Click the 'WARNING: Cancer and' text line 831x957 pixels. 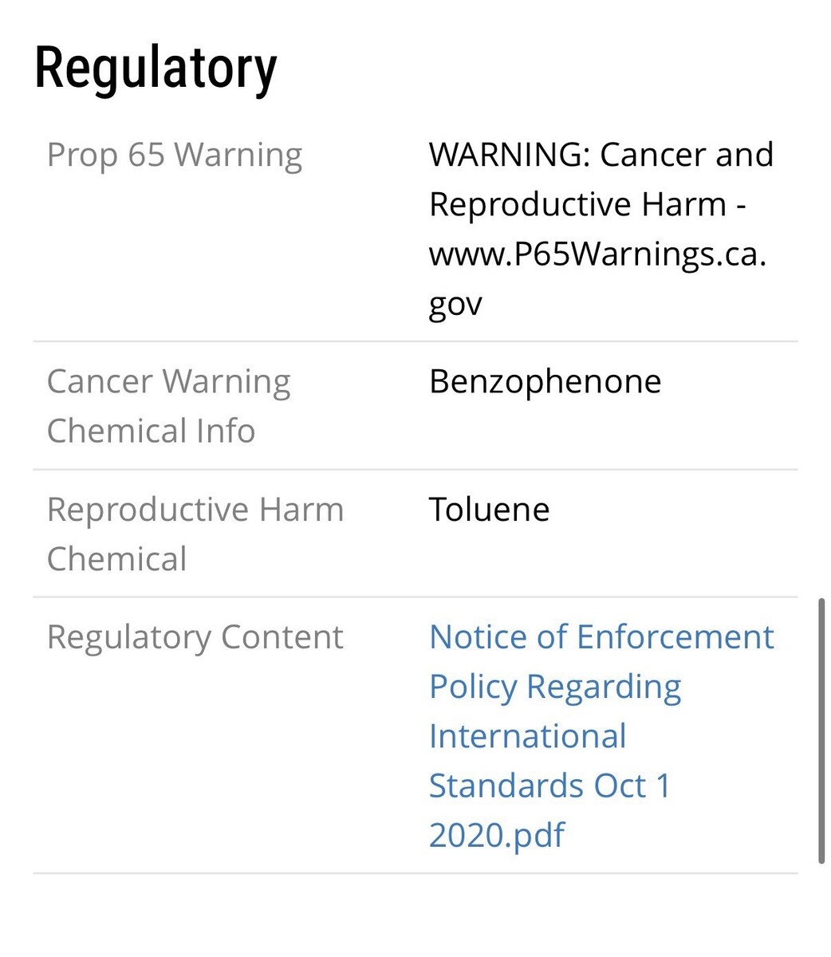[601, 155]
